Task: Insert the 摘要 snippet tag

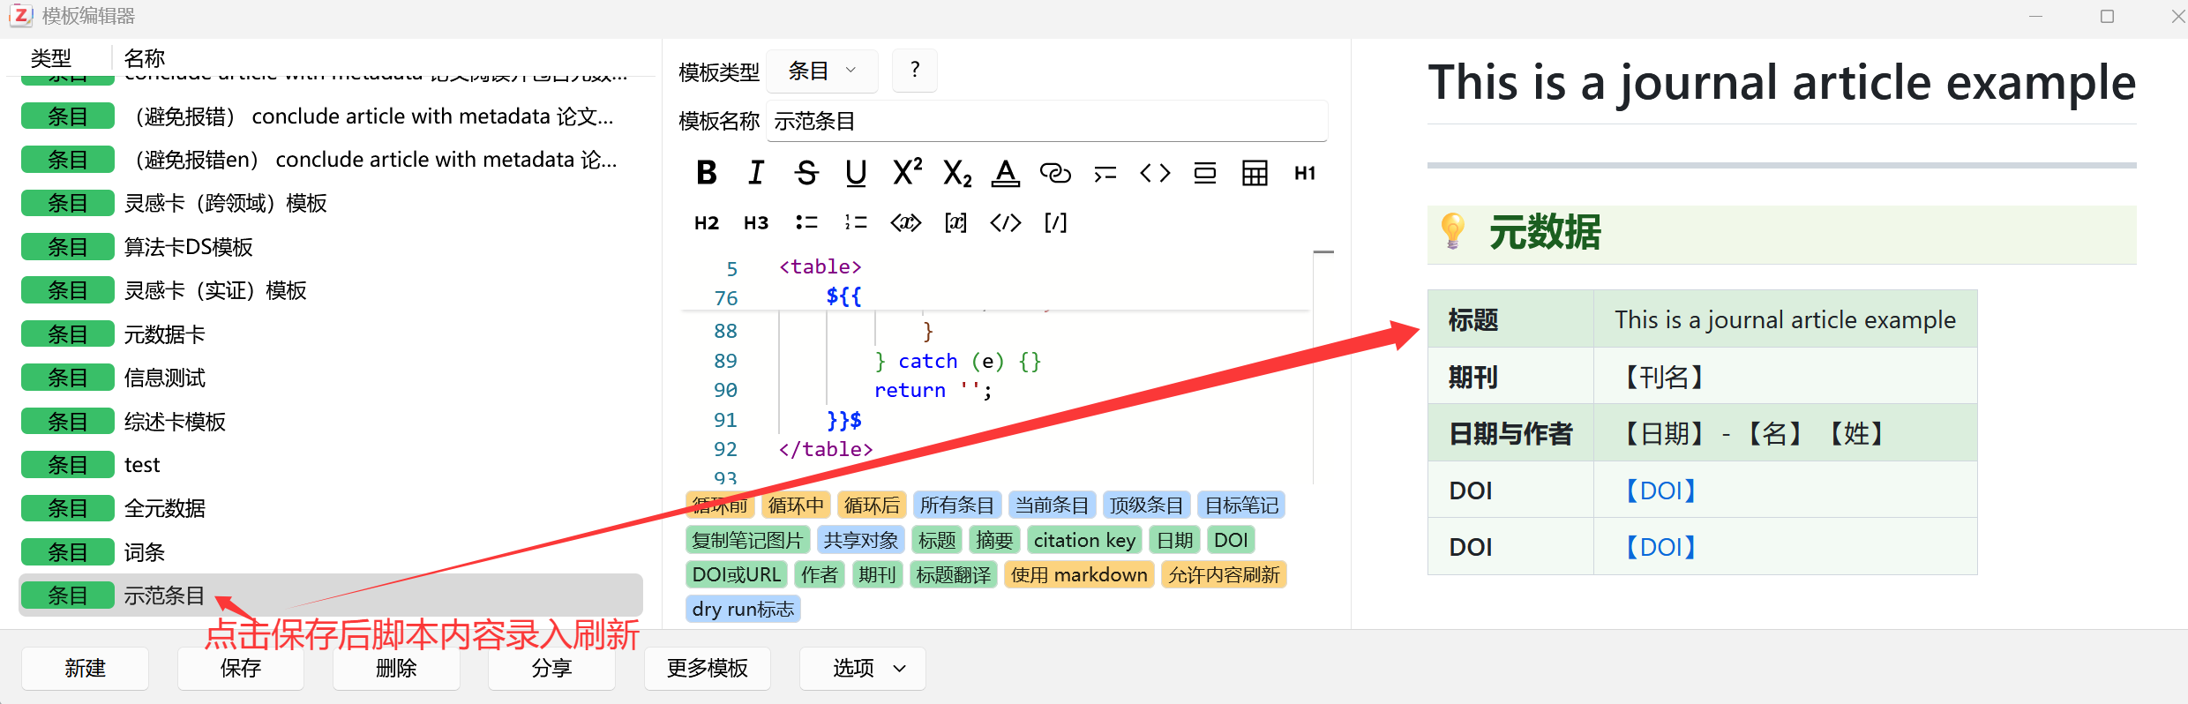Action: (994, 540)
